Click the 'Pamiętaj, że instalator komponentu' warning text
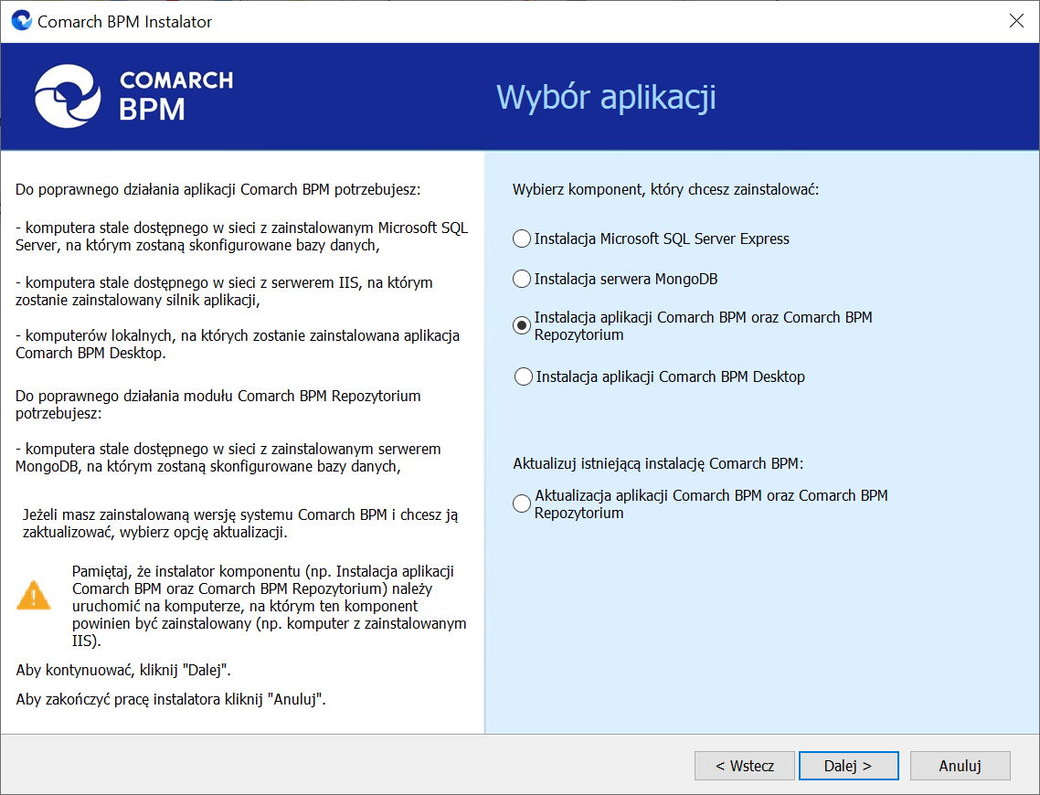1040x795 pixels. point(270,606)
